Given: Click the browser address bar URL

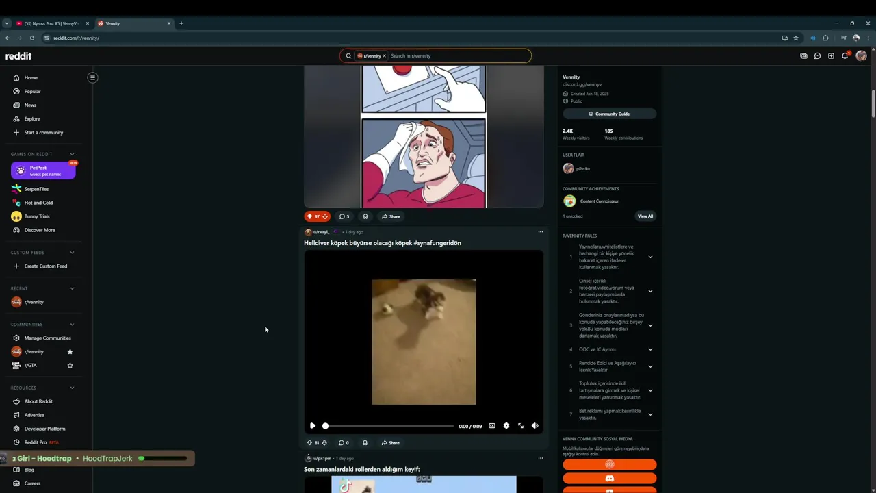Looking at the screenshot, I should [x=76, y=38].
